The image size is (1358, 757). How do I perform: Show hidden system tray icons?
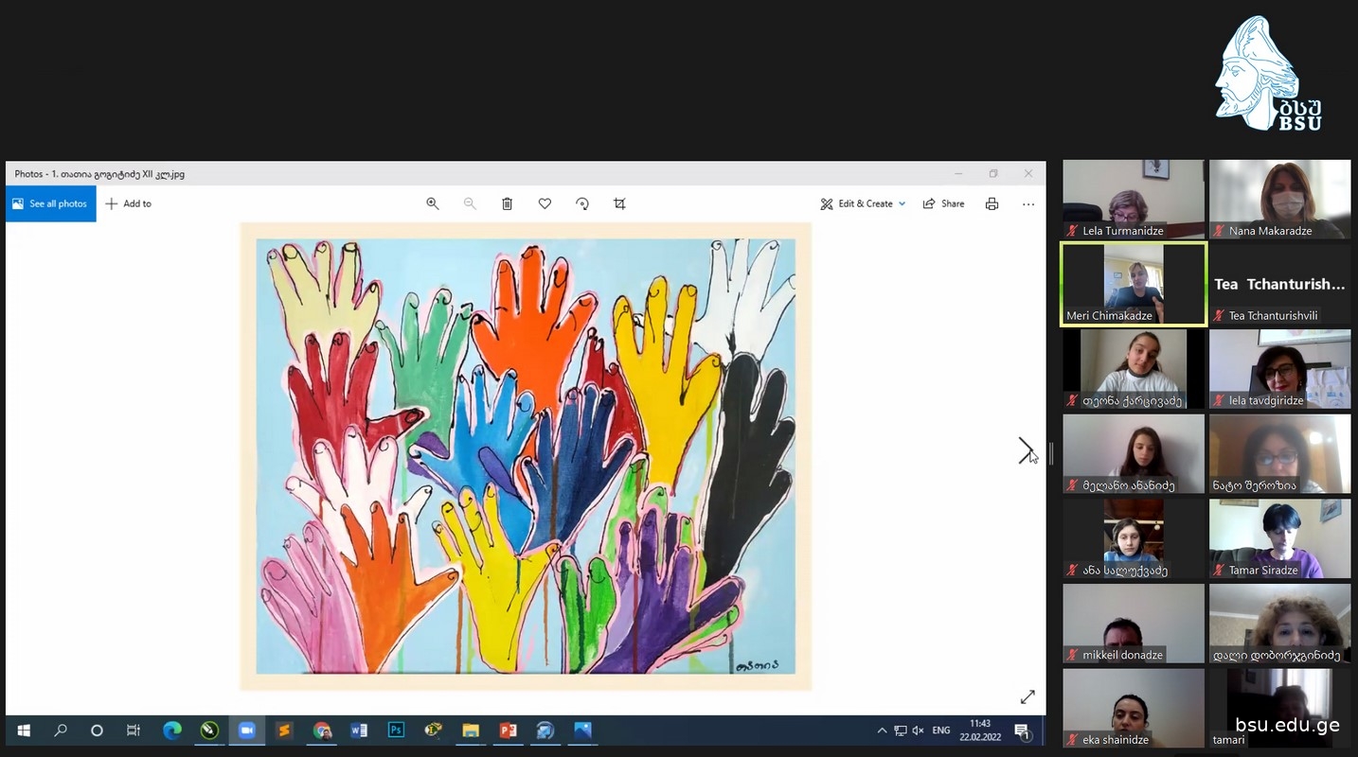tap(882, 731)
